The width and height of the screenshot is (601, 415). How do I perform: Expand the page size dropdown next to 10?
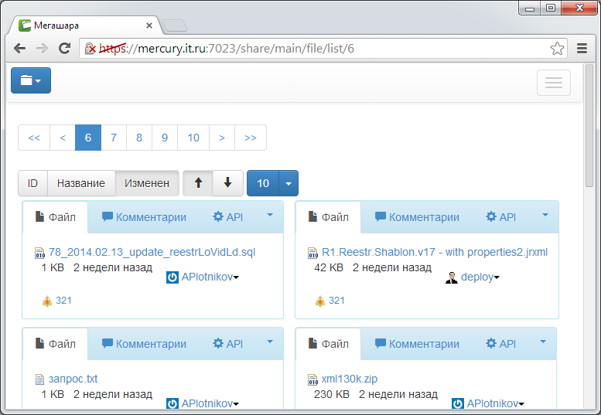[x=288, y=183]
